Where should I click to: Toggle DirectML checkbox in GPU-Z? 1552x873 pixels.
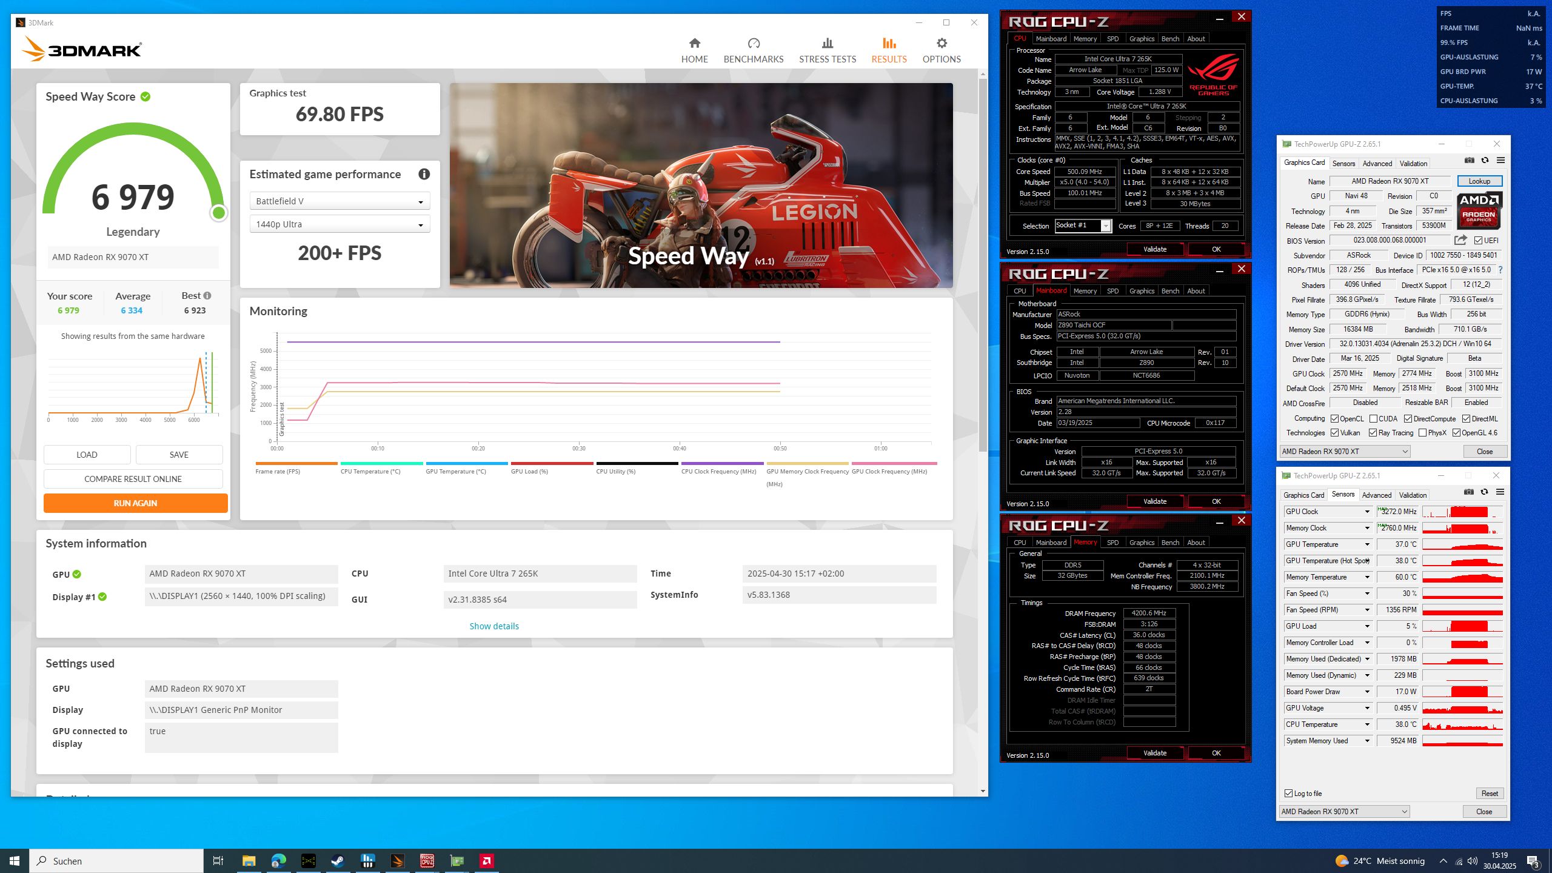coord(1466,419)
